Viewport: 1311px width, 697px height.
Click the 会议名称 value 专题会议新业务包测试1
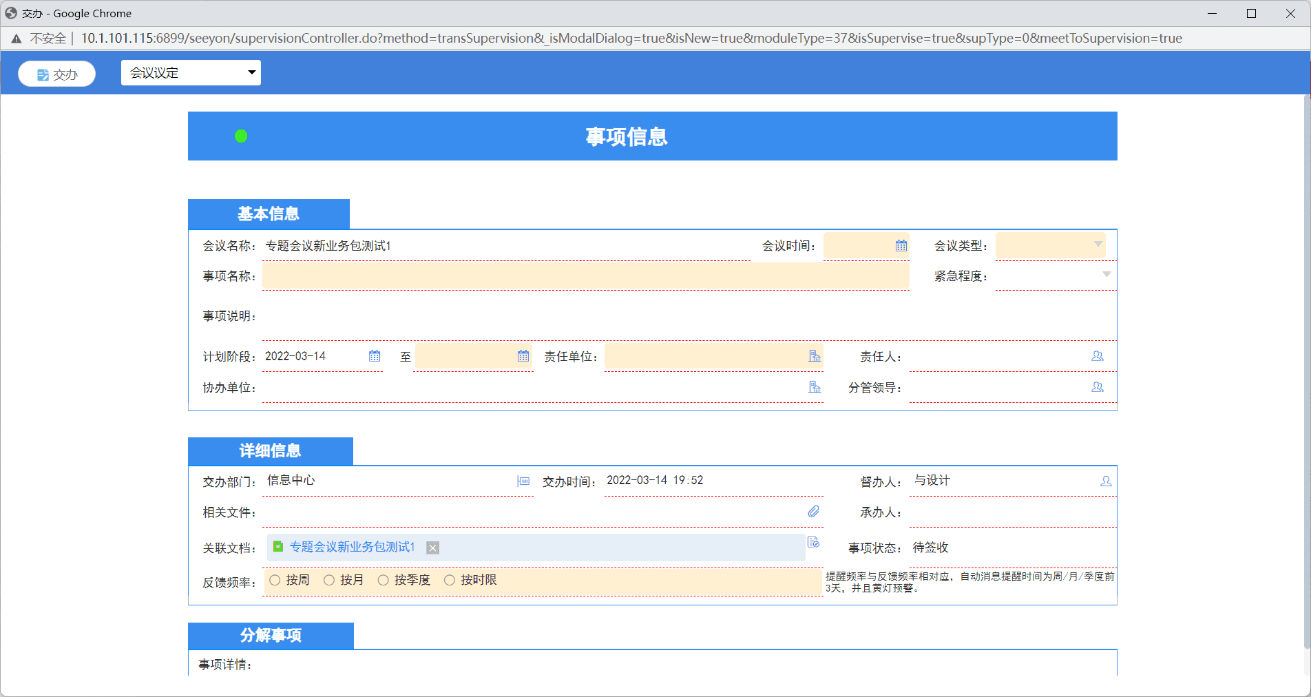(x=328, y=246)
